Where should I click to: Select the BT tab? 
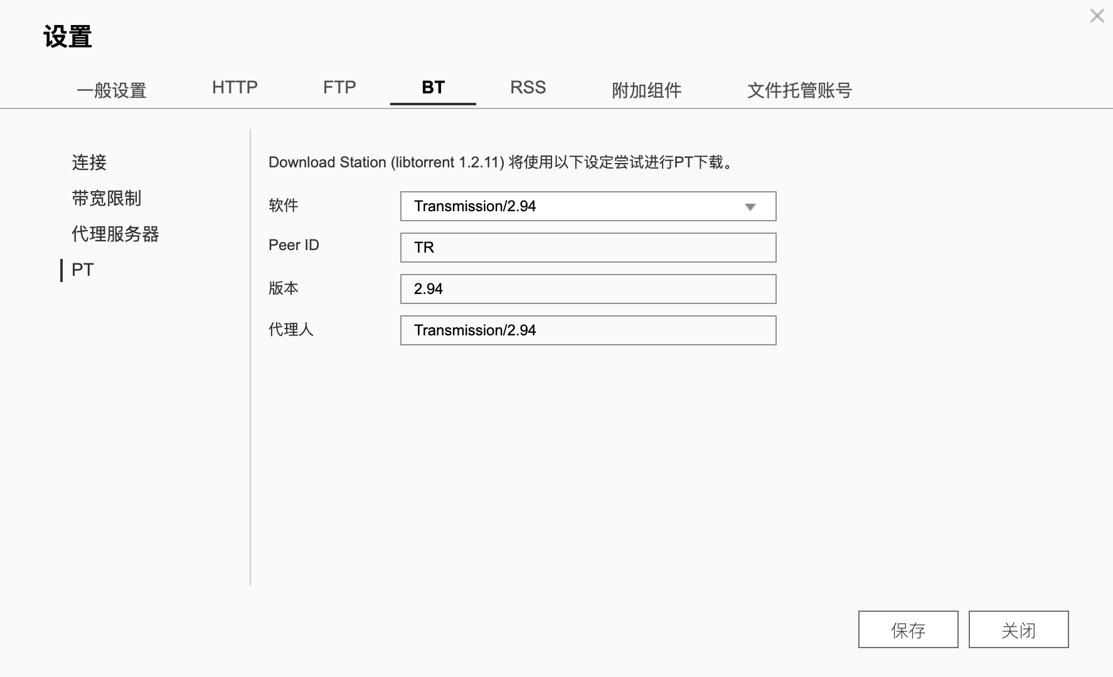click(432, 88)
